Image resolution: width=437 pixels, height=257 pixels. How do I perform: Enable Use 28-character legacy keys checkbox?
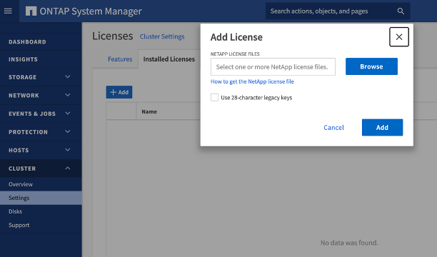click(214, 98)
